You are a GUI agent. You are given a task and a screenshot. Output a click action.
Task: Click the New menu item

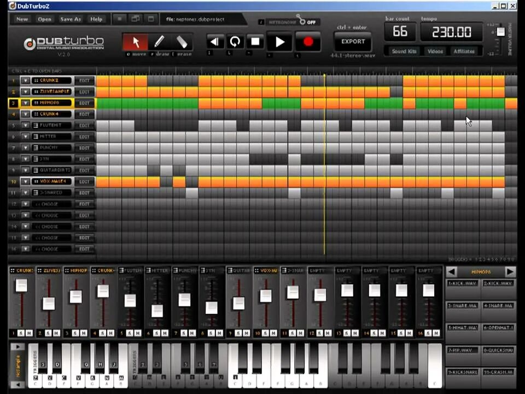point(22,19)
